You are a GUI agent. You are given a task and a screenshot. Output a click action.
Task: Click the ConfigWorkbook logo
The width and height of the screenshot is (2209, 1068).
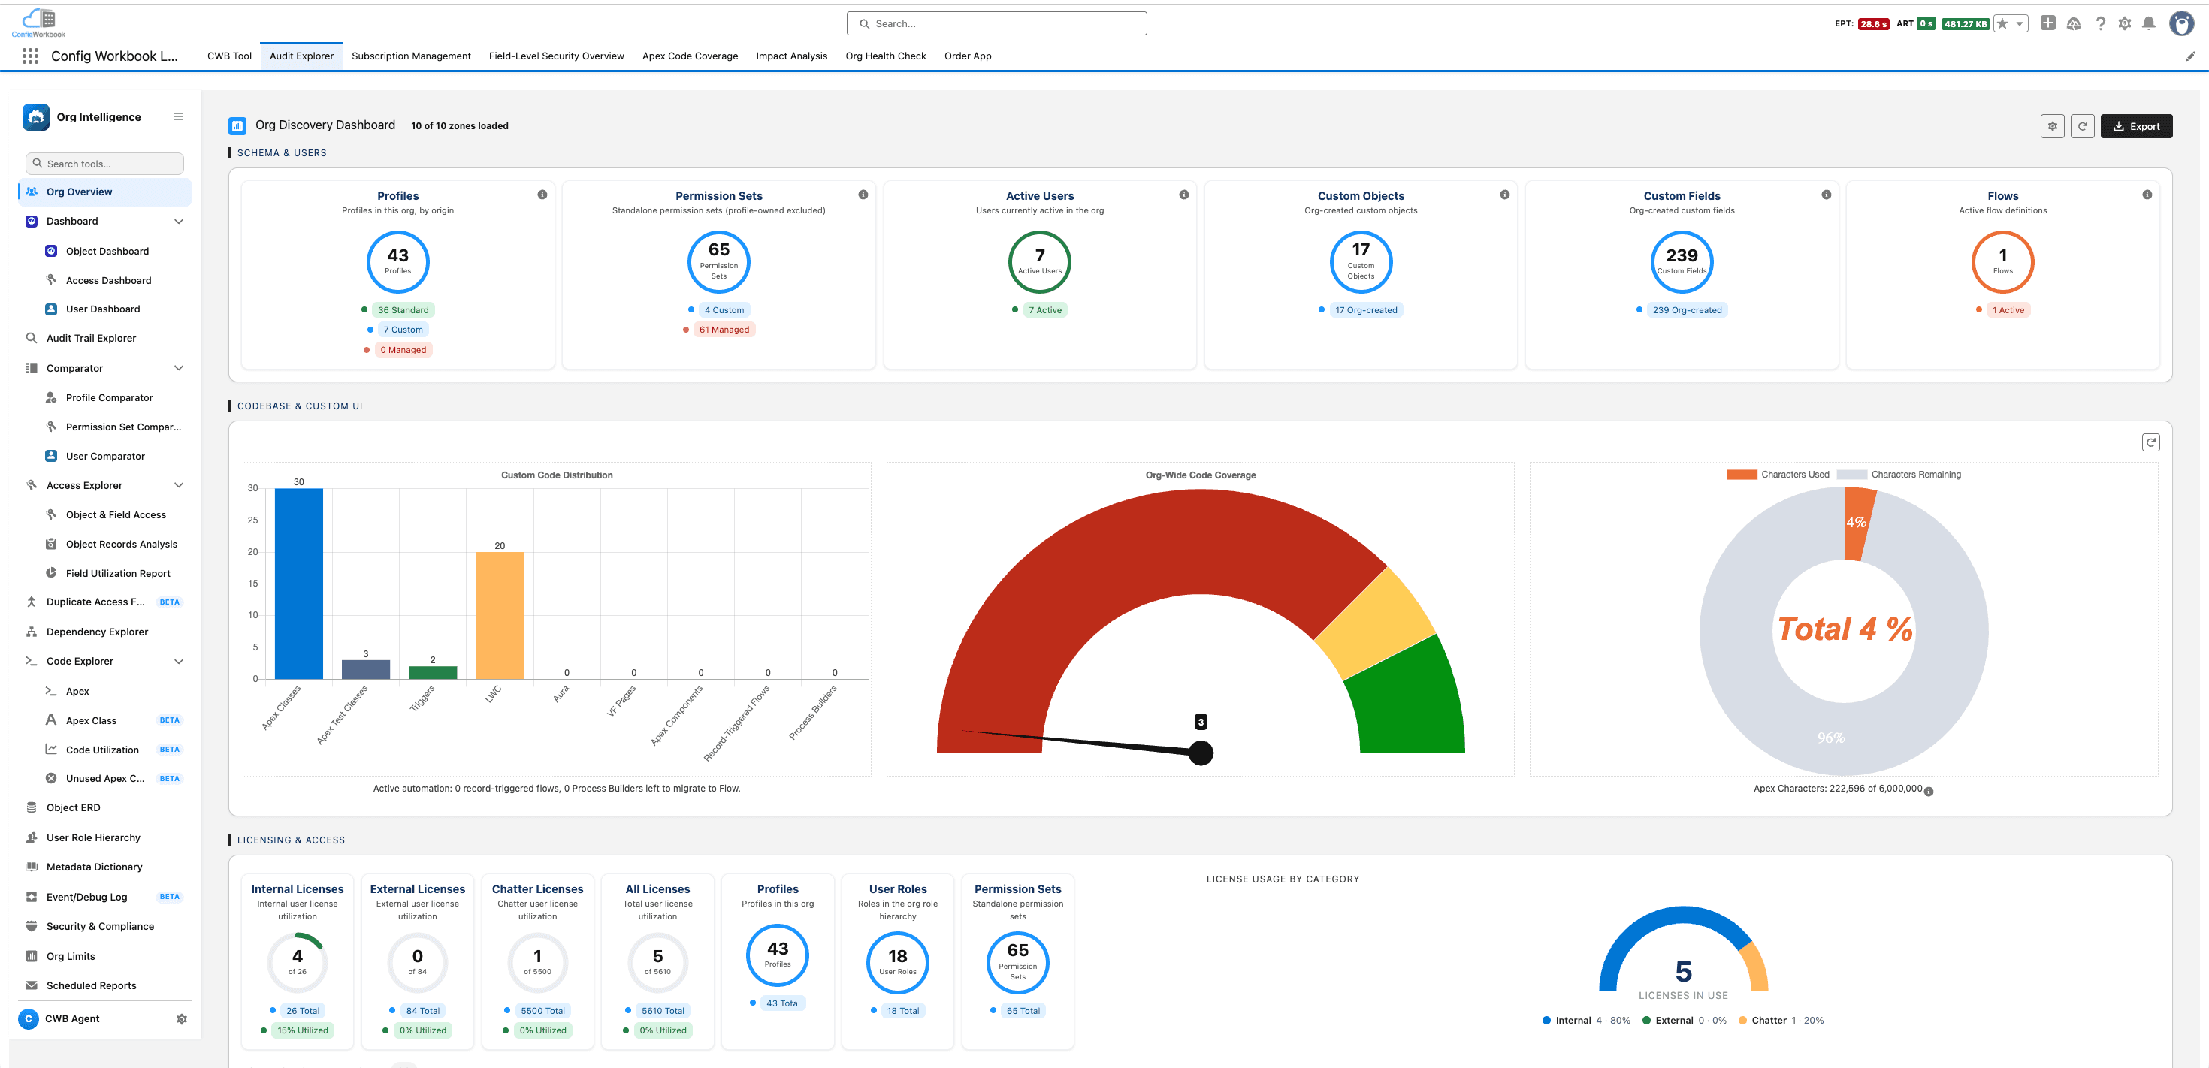click(38, 23)
